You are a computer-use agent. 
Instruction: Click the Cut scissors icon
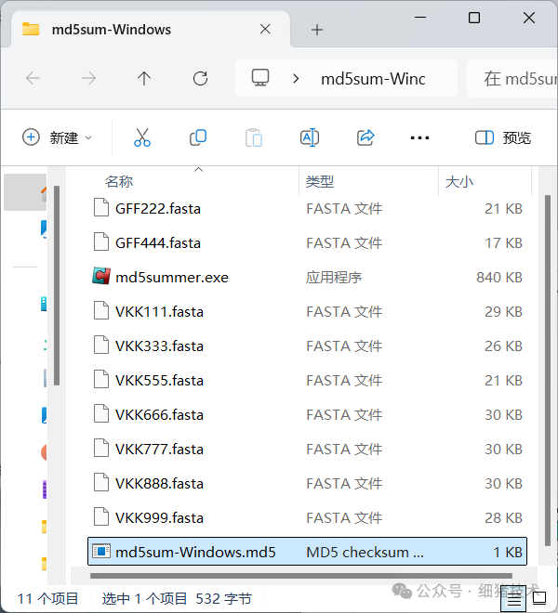(141, 137)
